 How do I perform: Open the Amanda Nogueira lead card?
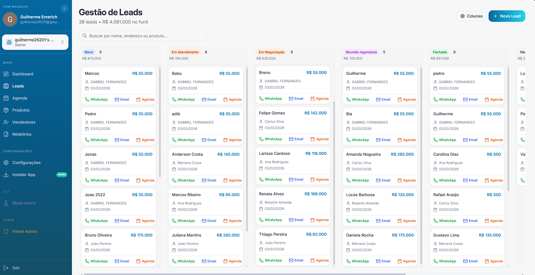click(x=380, y=167)
